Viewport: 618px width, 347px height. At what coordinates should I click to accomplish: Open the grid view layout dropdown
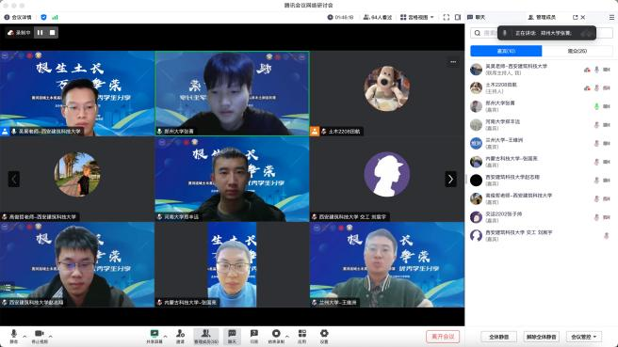point(417,17)
